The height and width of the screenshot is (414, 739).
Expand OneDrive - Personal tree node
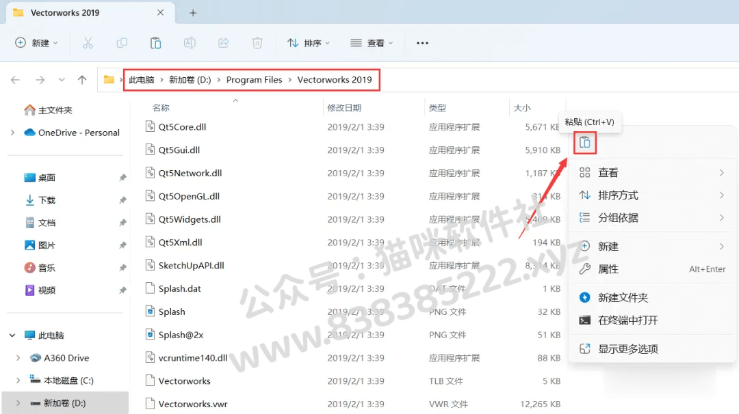click(13, 133)
